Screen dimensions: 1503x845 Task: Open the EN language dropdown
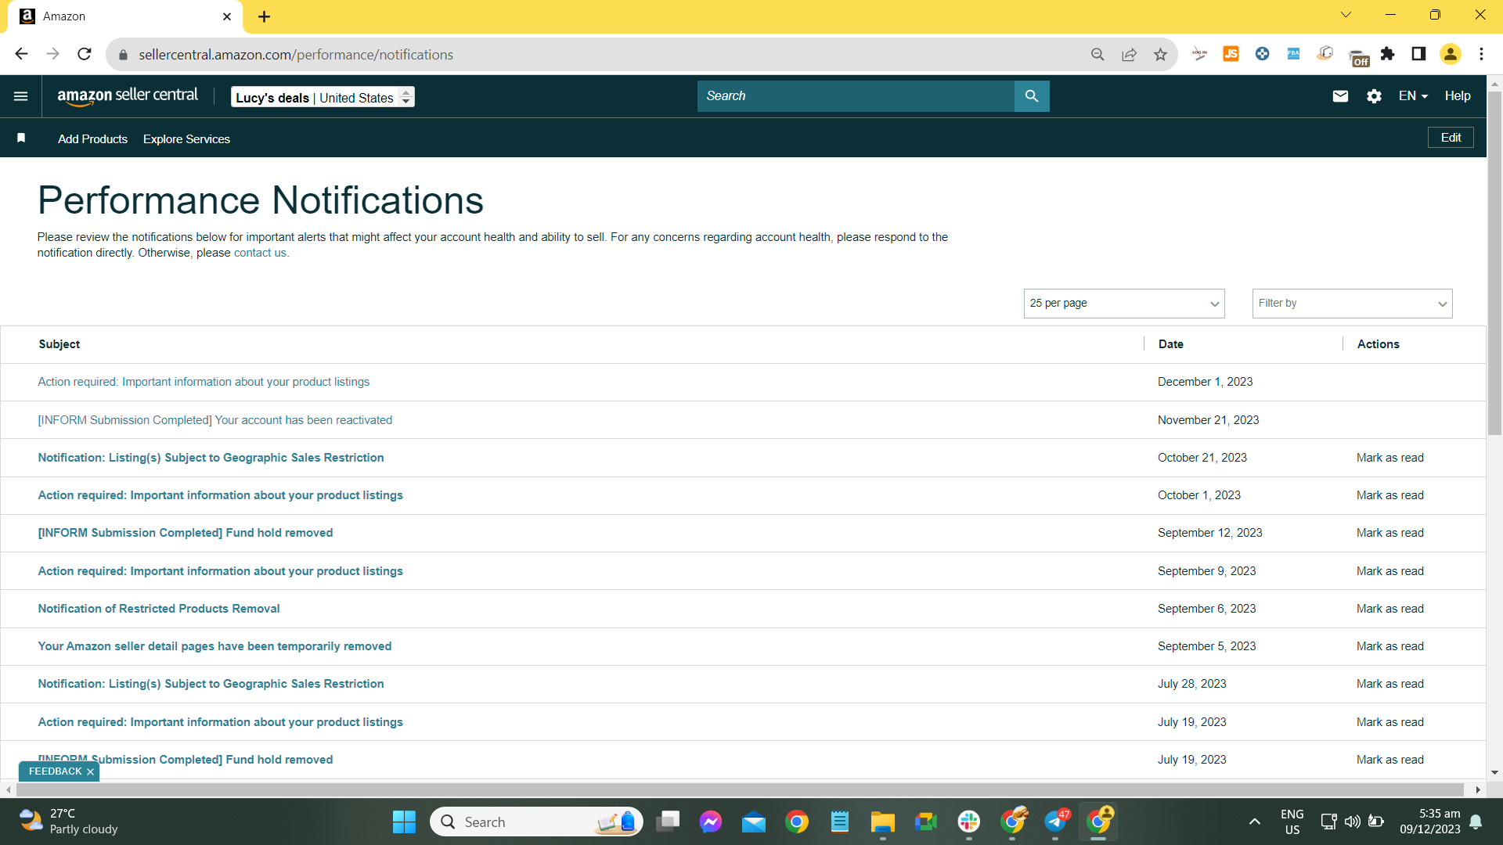tap(1413, 96)
